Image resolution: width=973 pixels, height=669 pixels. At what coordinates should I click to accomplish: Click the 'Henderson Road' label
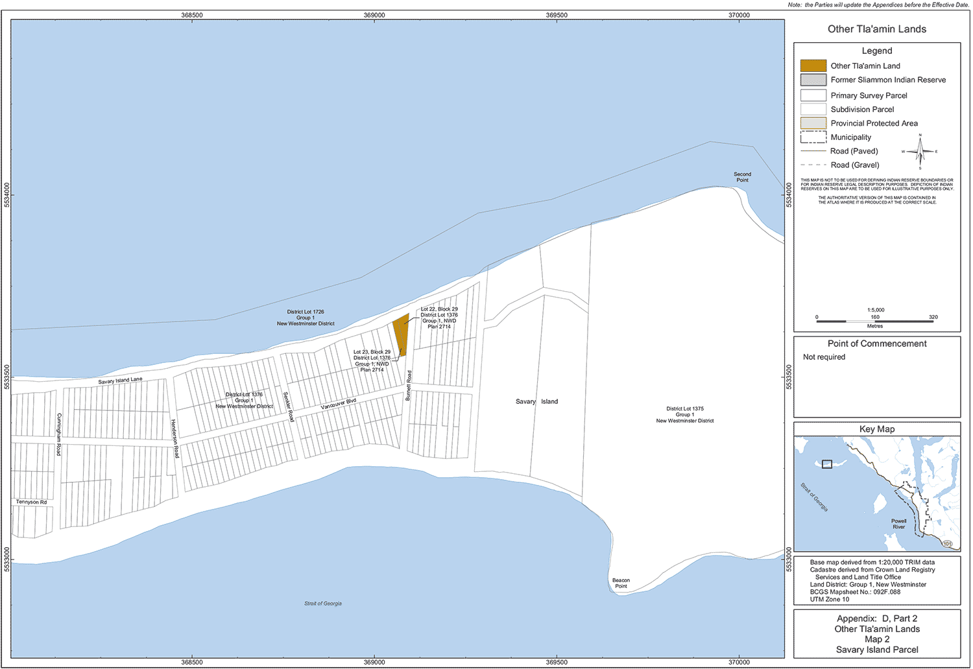coord(174,439)
